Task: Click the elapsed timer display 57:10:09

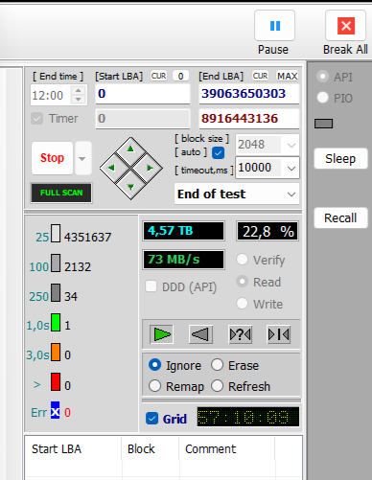Action: pyautogui.click(x=248, y=417)
